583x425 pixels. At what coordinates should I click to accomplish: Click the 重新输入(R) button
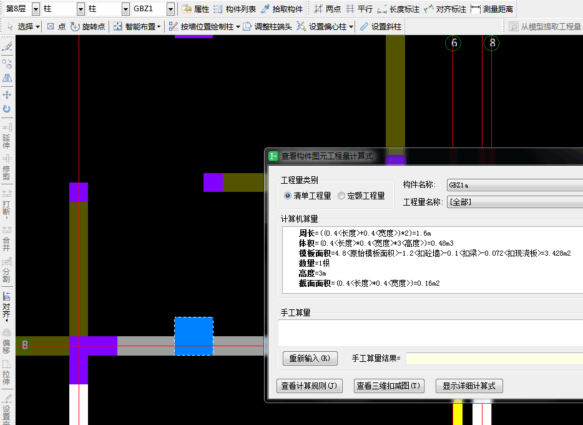[x=310, y=358]
